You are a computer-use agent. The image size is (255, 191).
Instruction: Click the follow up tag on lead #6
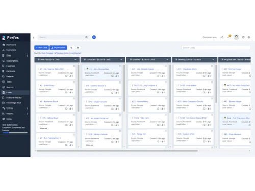[43, 128]
